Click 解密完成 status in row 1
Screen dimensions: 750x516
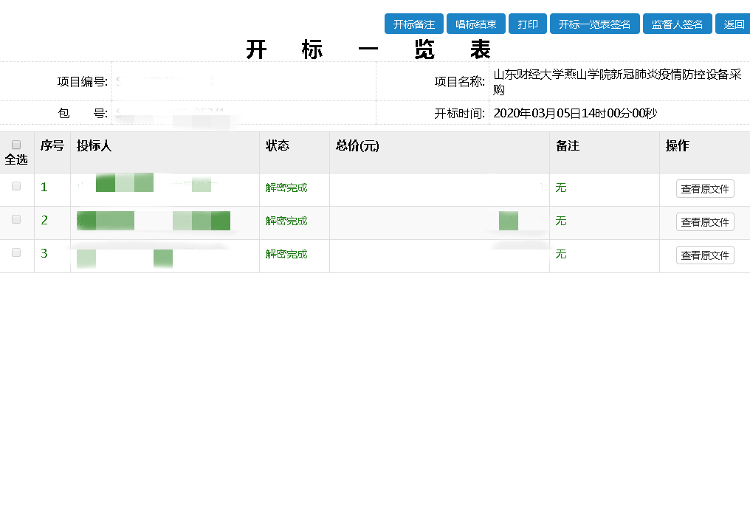coord(286,188)
